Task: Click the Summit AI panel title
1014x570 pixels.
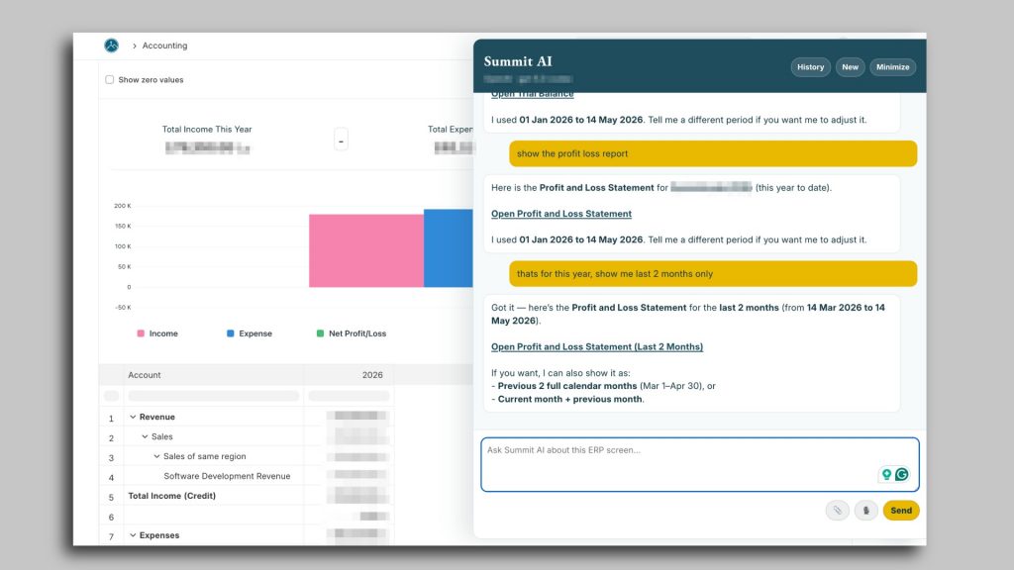Action: pos(518,61)
